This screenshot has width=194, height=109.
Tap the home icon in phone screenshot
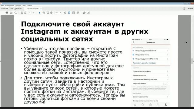[135, 105]
